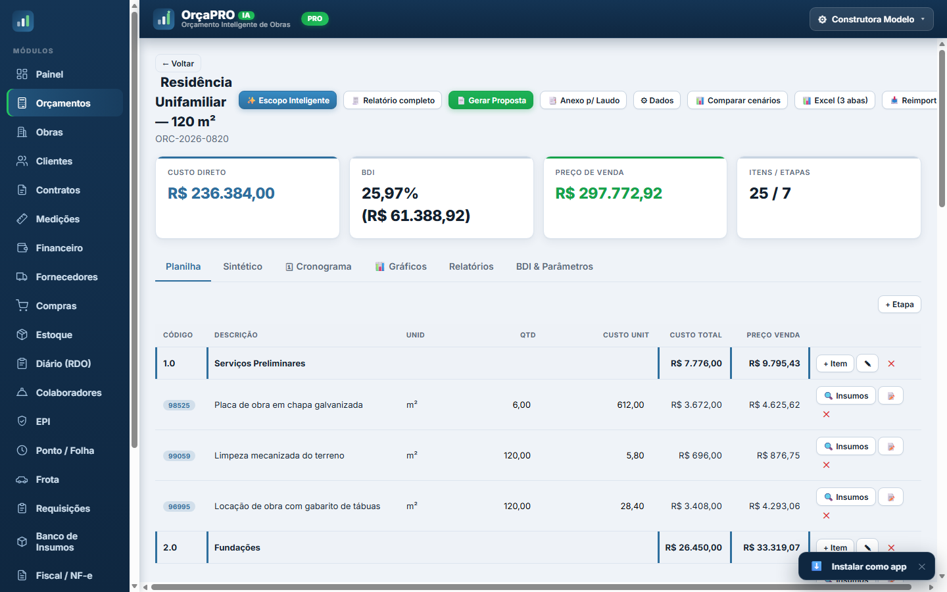This screenshot has height=592, width=947.
Task: Open the document icon beside Limpeza mecanizada Insumos
Action: 891,447
